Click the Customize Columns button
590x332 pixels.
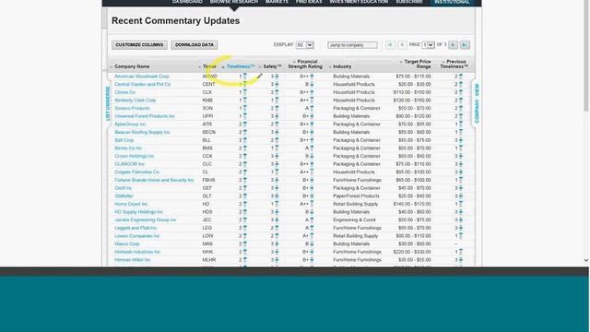139,45
